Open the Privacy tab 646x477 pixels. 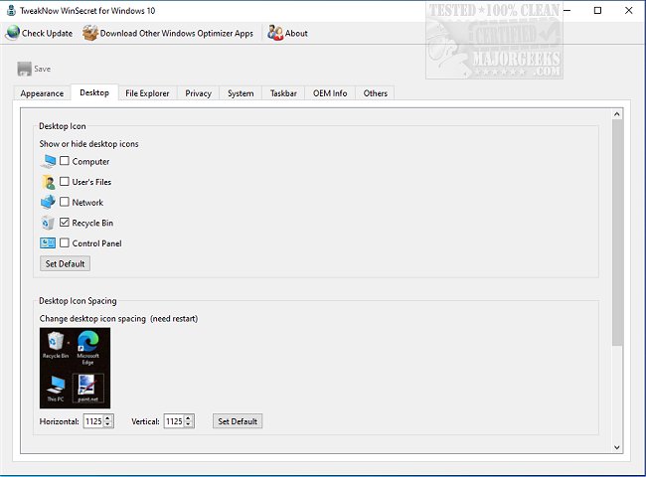[198, 93]
